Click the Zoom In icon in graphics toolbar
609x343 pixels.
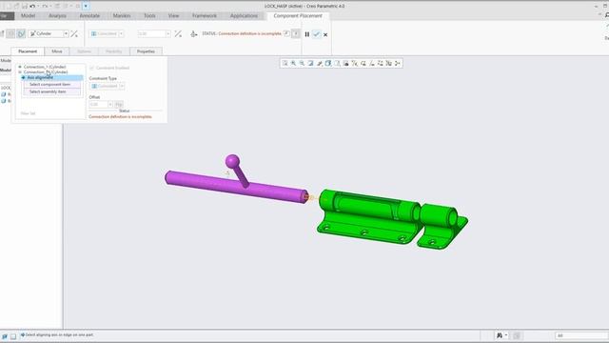[293, 63]
